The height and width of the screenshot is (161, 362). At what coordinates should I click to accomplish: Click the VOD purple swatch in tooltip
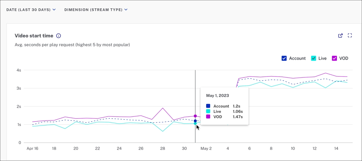click(208, 117)
